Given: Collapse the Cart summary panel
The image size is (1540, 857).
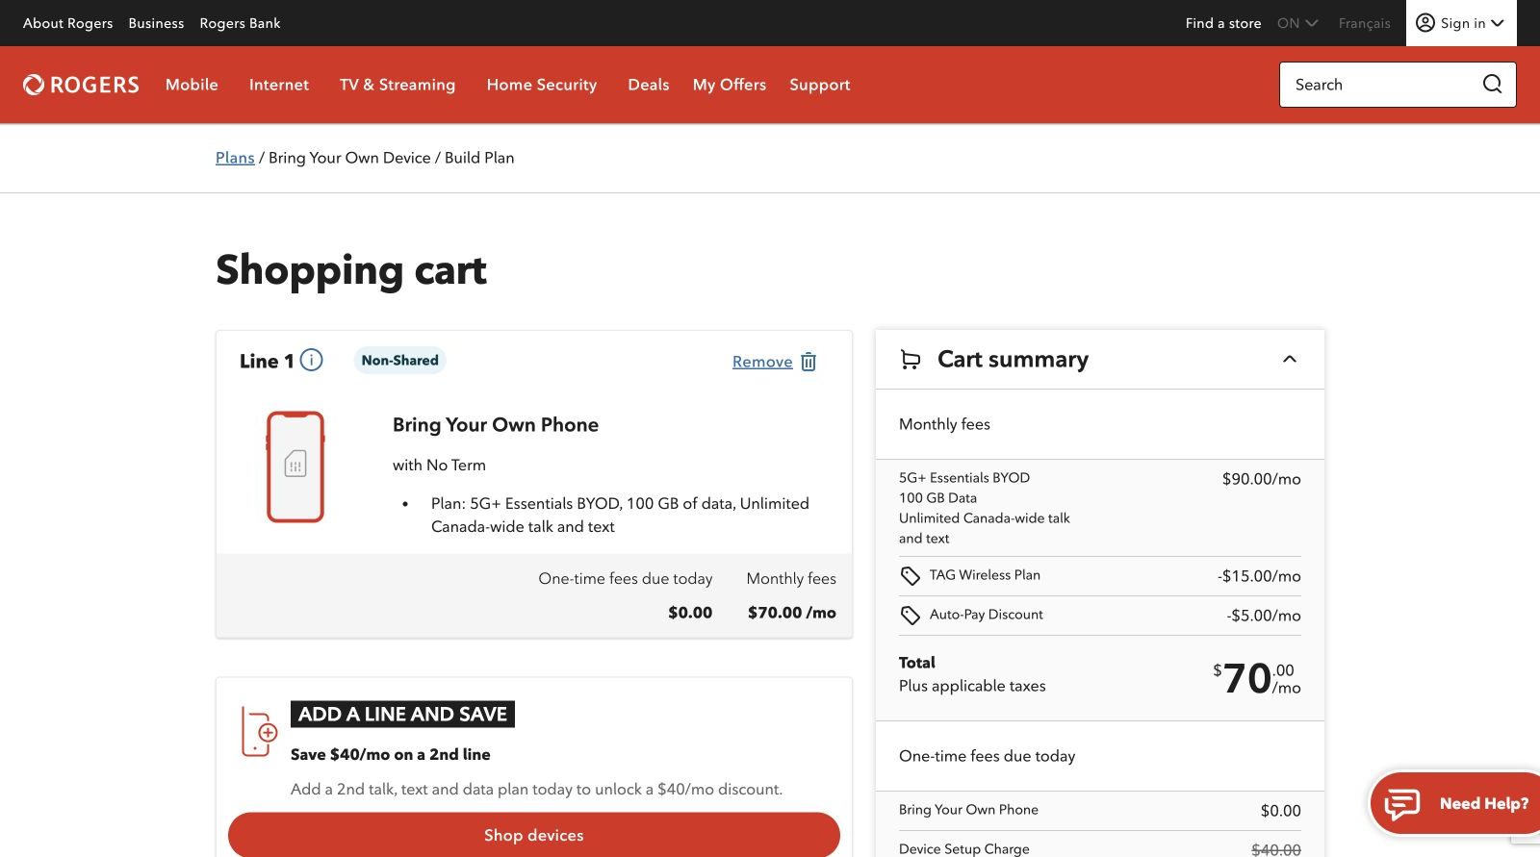Looking at the screenshot, I should 1290,360.
